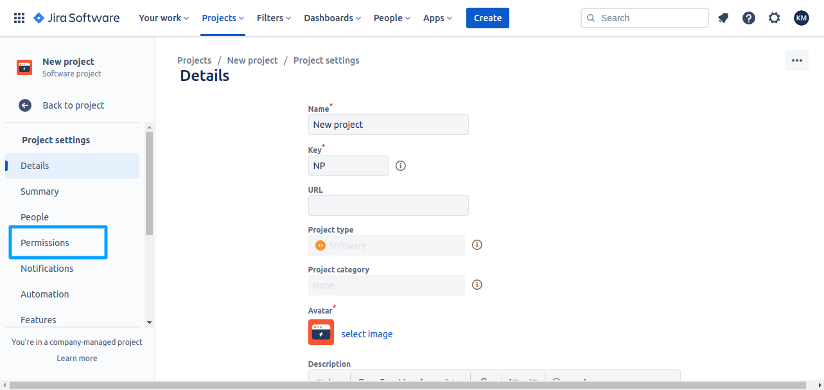Open the three-dots more actions menu
The image size is (824, 390).
click(x=797, y=60)
